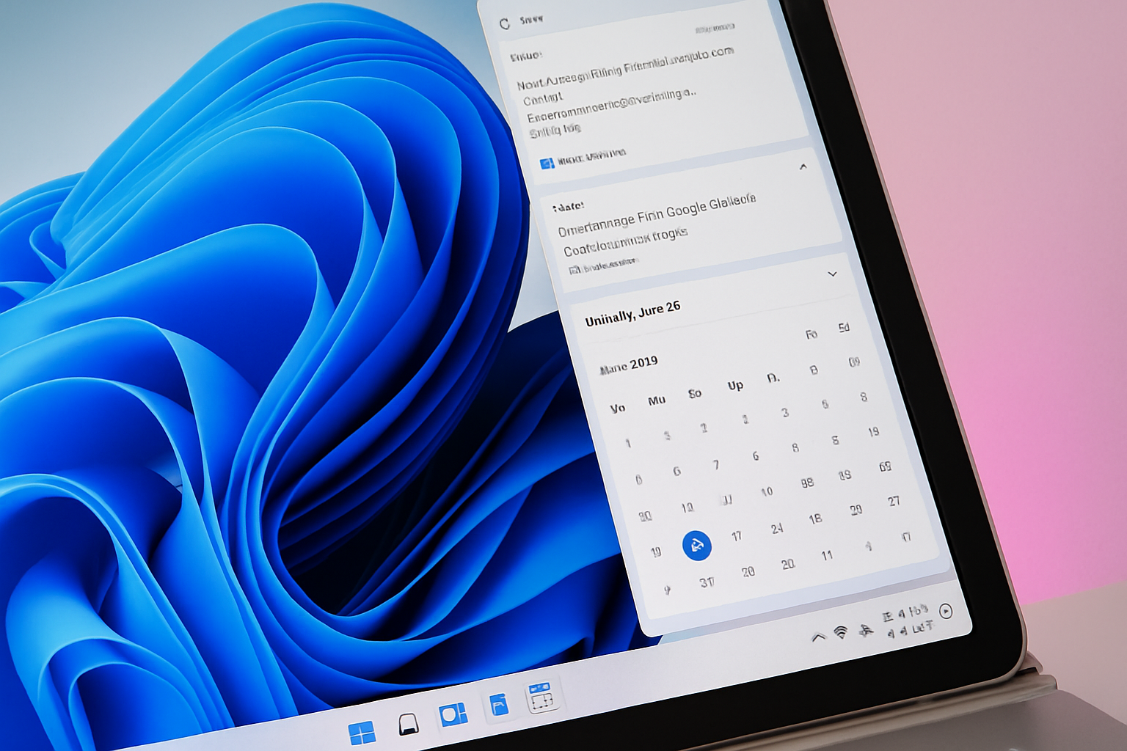Click the Wi-Fi icon in the system tray

coord(841,631)
